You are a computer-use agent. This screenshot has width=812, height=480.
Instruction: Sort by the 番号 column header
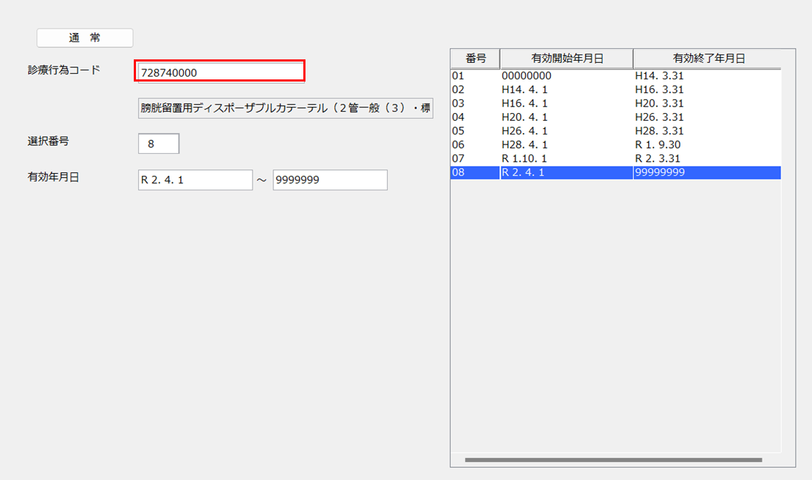pyautogui.click(x=475, y=59)
